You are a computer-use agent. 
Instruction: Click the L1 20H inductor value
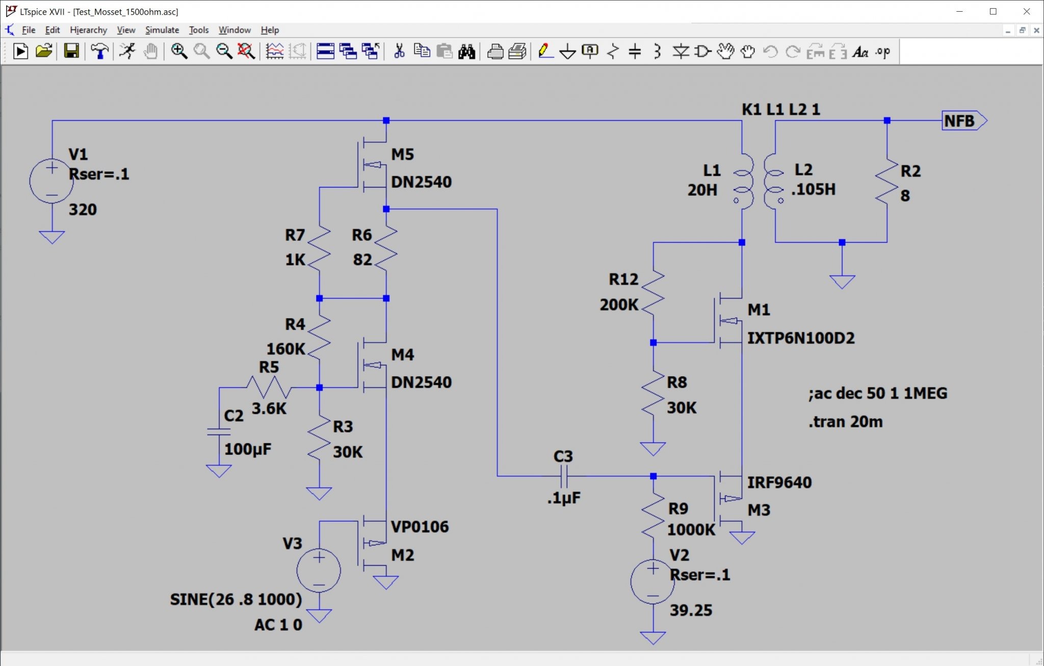pos(702,190)
